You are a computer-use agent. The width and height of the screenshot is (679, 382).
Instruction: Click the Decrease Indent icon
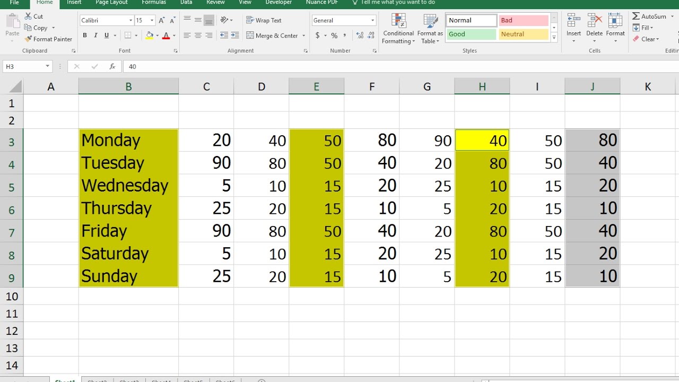pos(223,36)
